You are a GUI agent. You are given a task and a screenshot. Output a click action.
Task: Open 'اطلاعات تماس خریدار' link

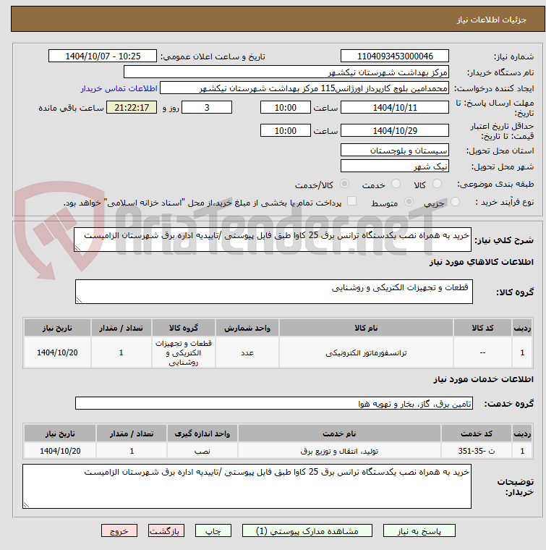coord(119,88)
